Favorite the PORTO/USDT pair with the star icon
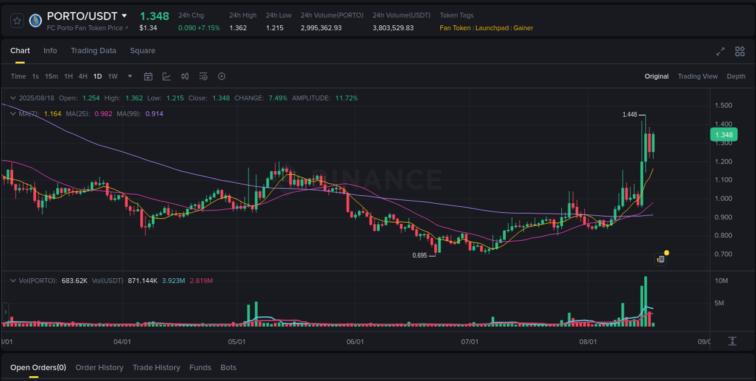This screenshot has height=381, width=756. [x=16, y=20]
